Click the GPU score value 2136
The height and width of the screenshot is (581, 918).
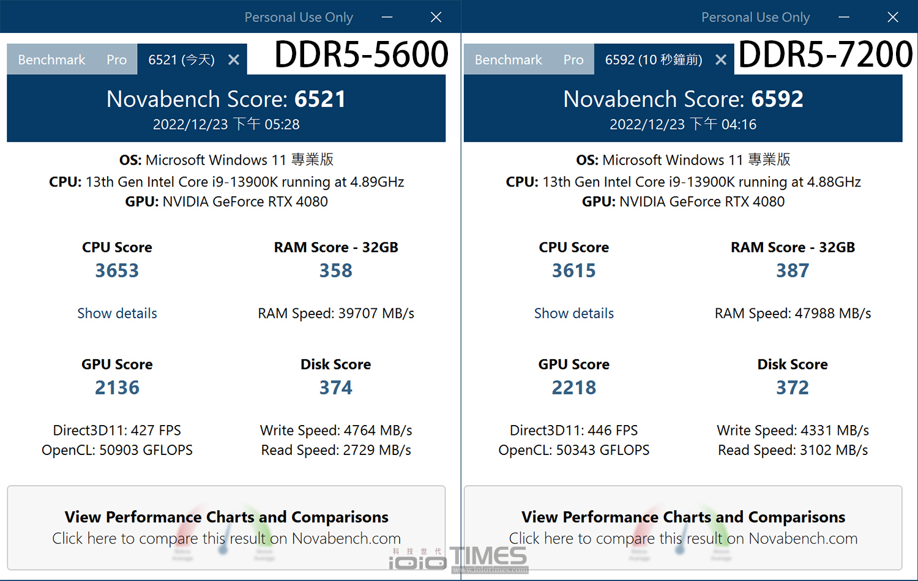tap(117, 388)
